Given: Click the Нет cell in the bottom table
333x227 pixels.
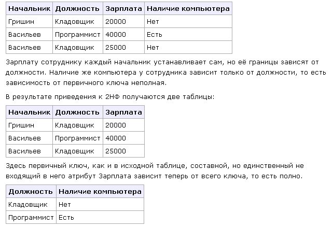Looking at the screenshot, I should (100, 205).
